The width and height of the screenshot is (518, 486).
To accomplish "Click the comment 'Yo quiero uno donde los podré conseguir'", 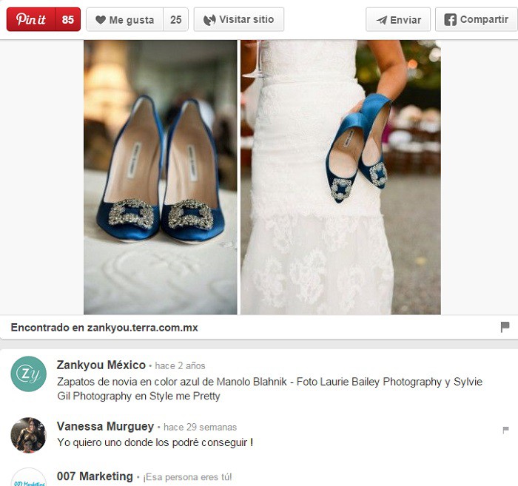I will click(x=155, y=442).
